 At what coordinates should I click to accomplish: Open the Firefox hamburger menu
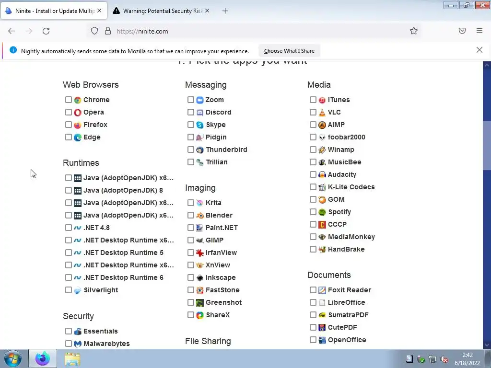coord(479,31)
